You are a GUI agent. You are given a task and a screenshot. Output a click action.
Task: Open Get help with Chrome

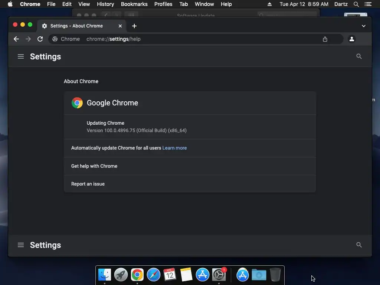190,166
